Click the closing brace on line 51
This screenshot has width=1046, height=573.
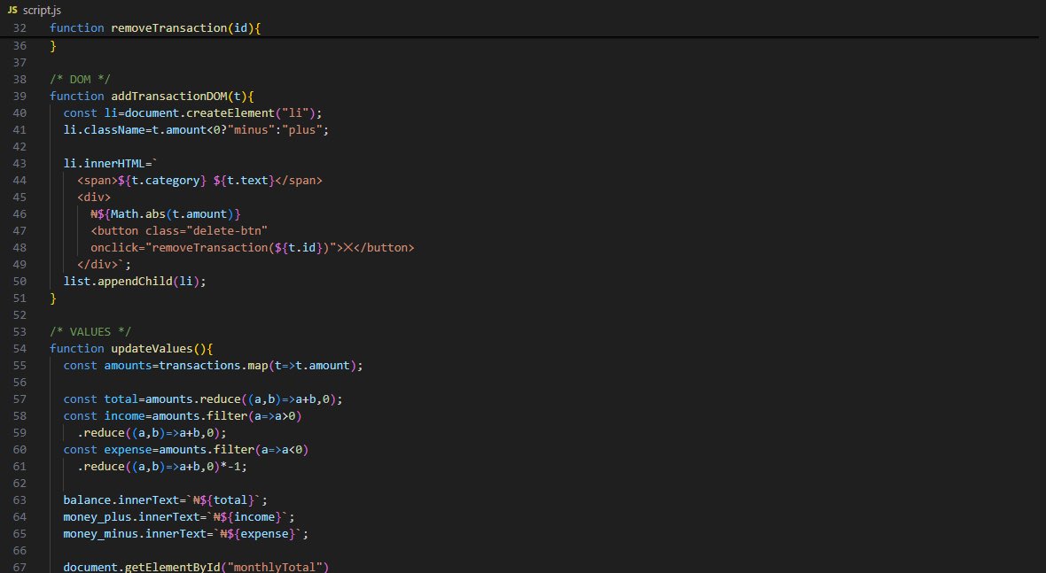[53, 298]
